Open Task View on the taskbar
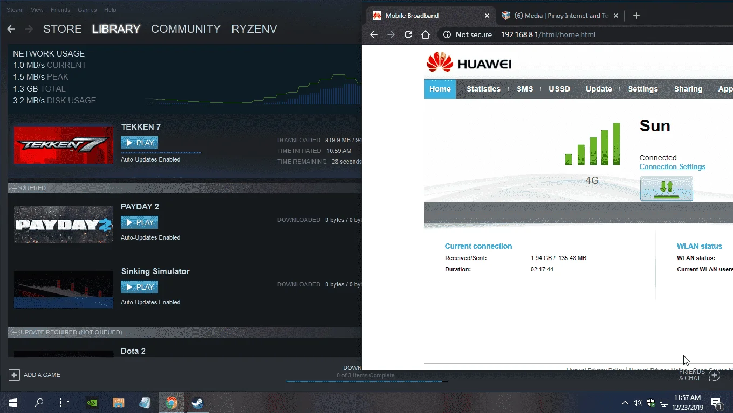Viewport: 733px width, 413px height. click(64, 402)
